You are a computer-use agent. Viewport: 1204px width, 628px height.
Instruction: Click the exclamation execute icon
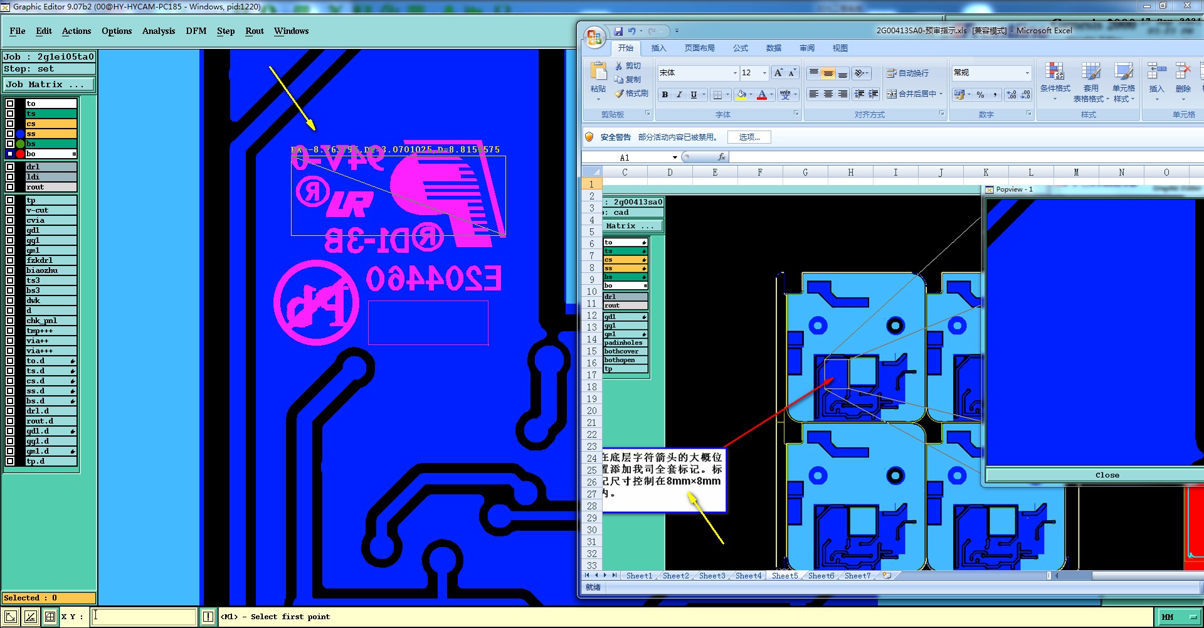pyautogui.click(x=208, y=617)
